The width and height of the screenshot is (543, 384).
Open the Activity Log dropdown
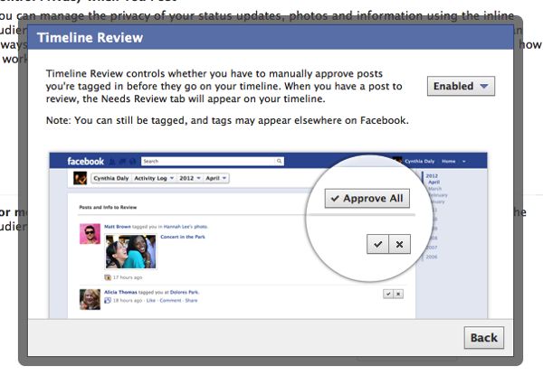154,178
